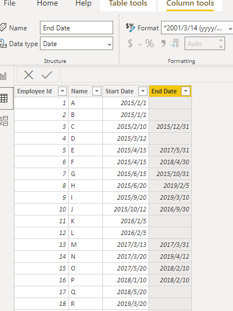Screen dimensions: 233x311
Task: Click Start Date cell 2015/6/20
Action: [126, 186]
